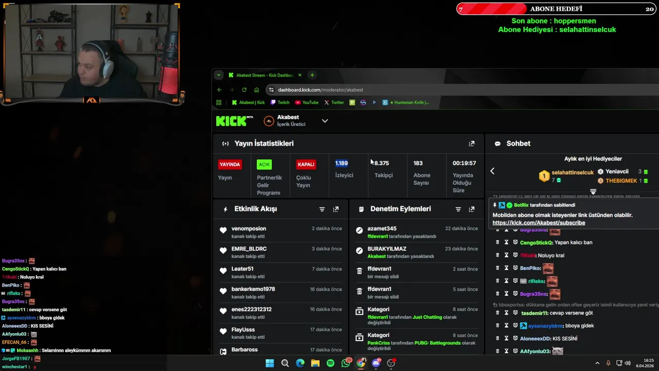
Task: Select the bankerkemo1978 follow event
Action: click(281, 292)
